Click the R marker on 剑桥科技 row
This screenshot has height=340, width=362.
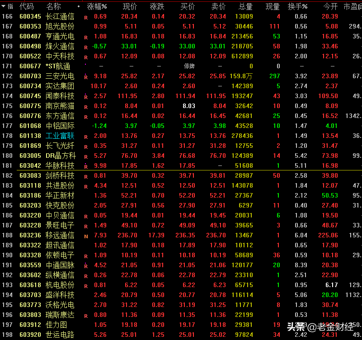[86, 177]
